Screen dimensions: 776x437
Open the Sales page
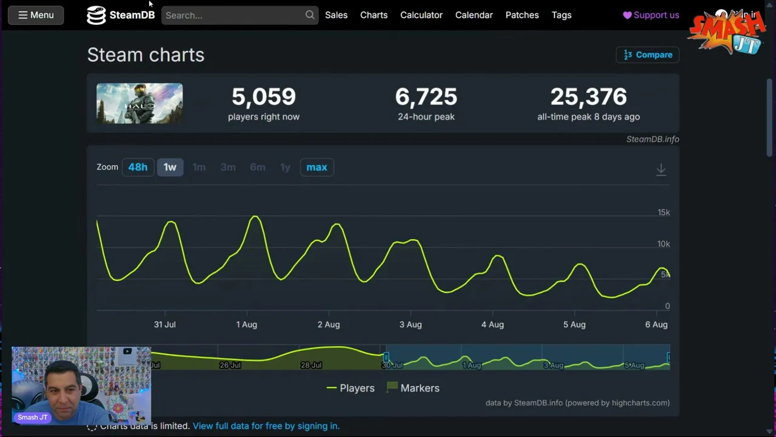[x=336, y=15]
